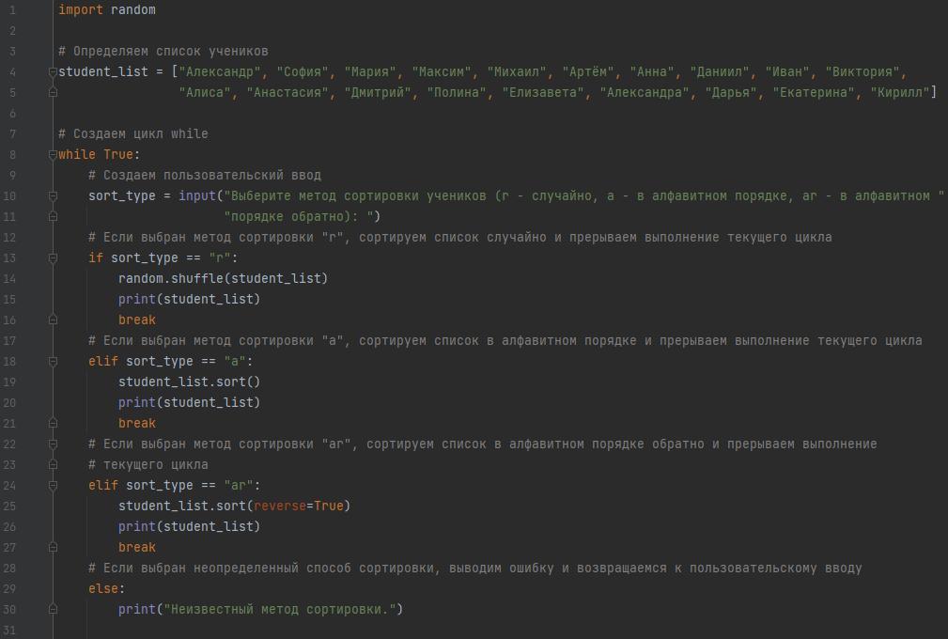Click the fold end marker beside line 27
The height and width of the screenshot is (639, 948).
pos(53,547)
